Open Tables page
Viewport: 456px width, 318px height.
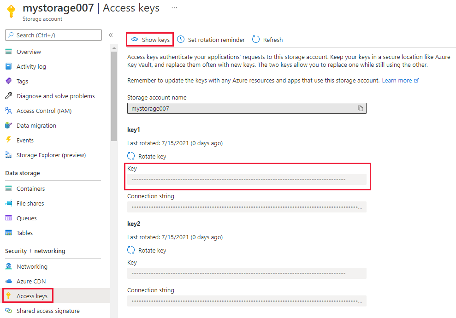click(25, 233)
